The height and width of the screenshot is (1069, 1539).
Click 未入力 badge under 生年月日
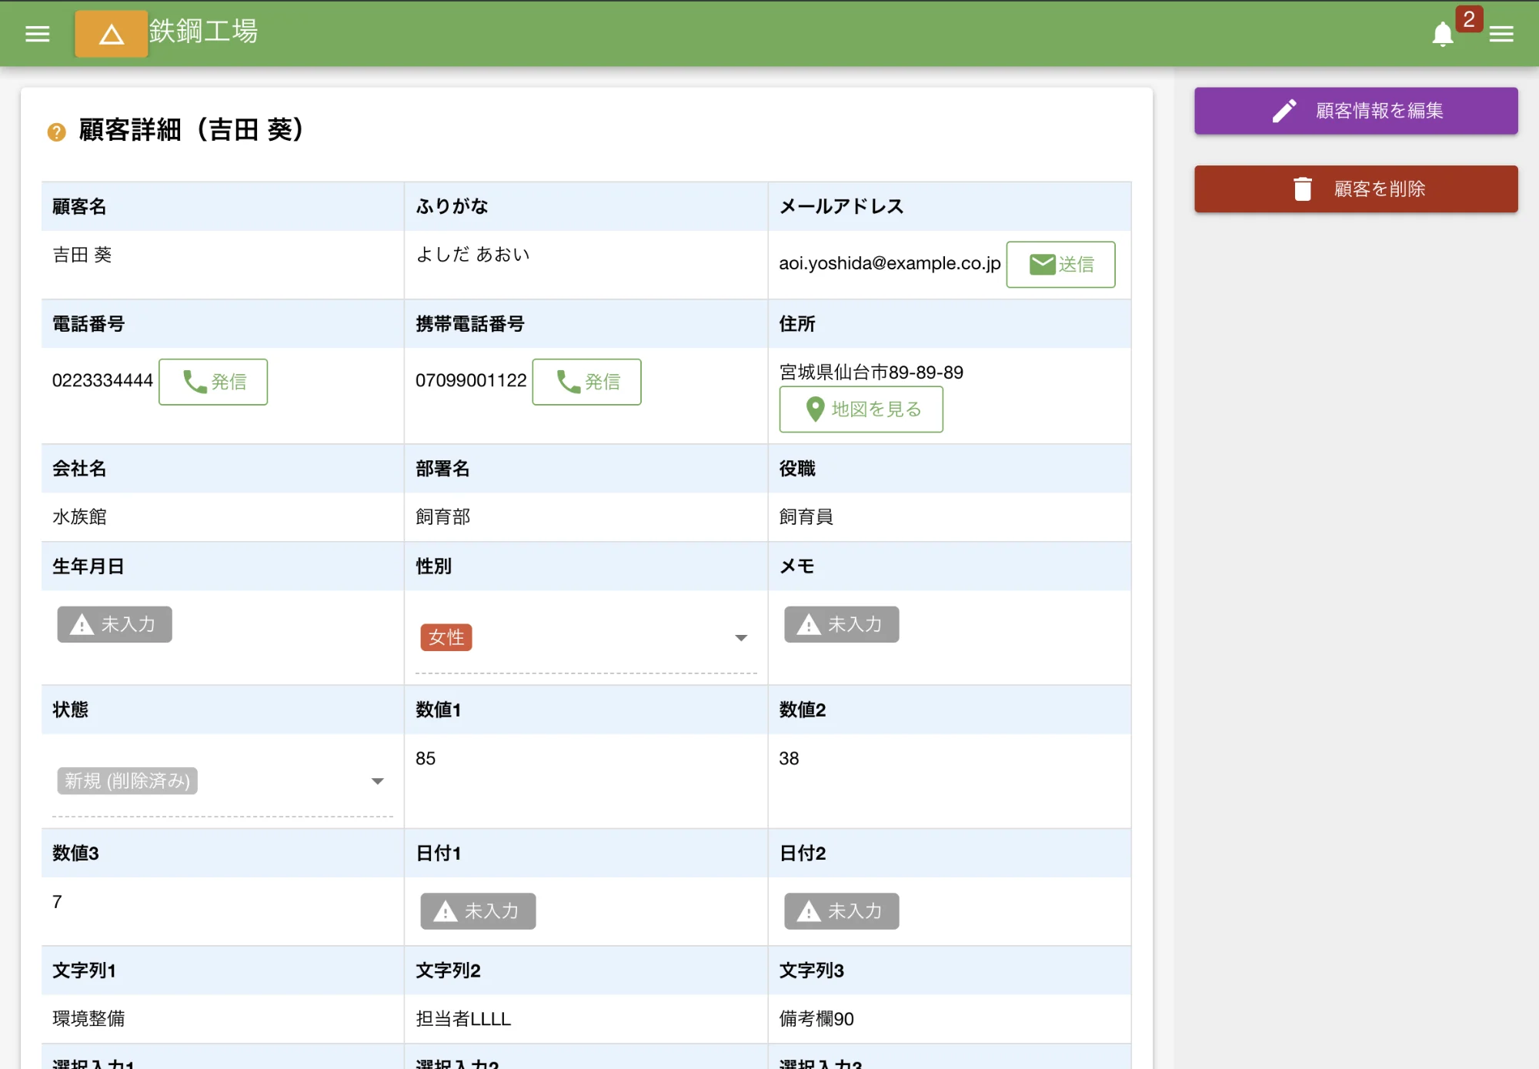[115, 624]
